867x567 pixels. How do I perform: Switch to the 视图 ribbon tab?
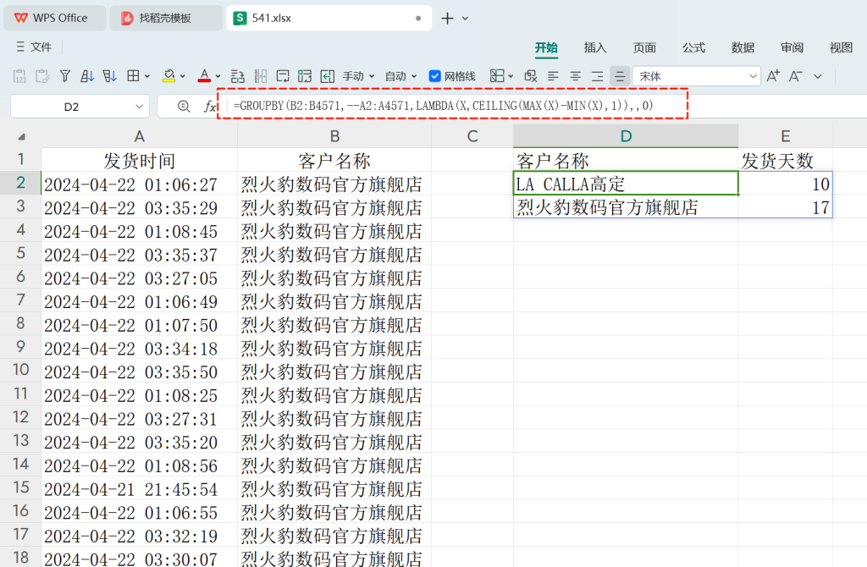[x=841, y=47]
